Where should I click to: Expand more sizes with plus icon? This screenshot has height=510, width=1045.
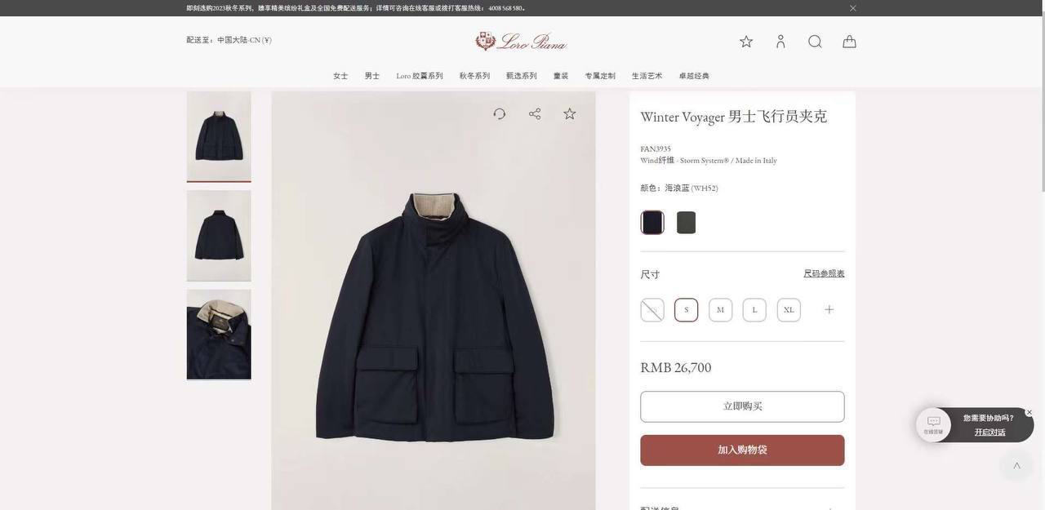[x=829, y=309]
